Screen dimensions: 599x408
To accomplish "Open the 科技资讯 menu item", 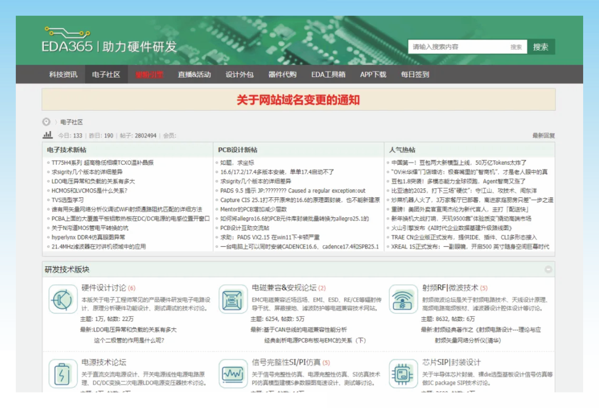I will coord(63,74).
